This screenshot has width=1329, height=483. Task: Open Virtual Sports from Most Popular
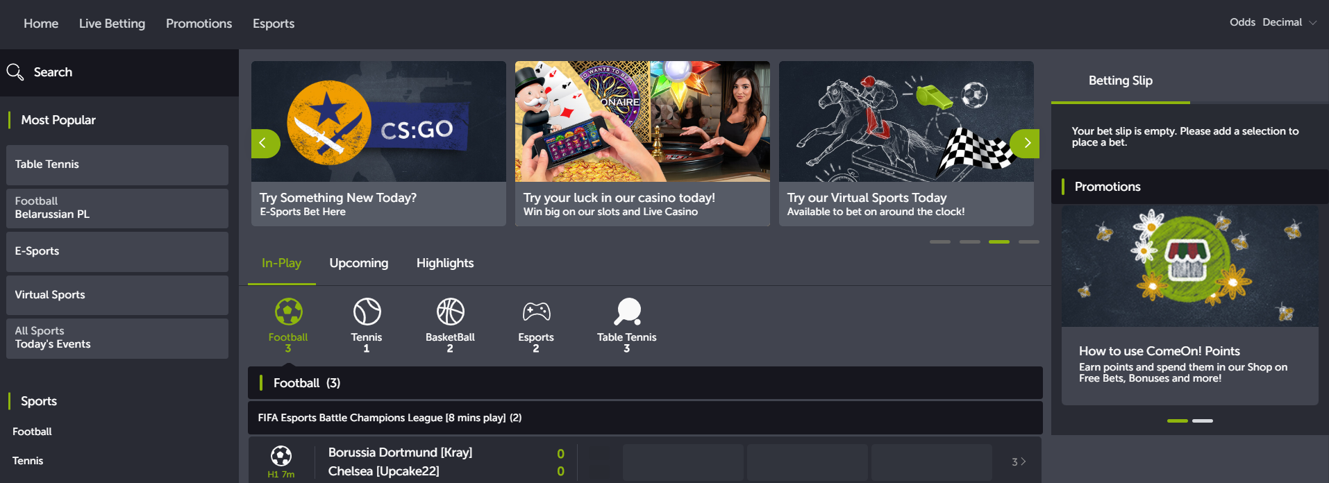pos(117,295)
